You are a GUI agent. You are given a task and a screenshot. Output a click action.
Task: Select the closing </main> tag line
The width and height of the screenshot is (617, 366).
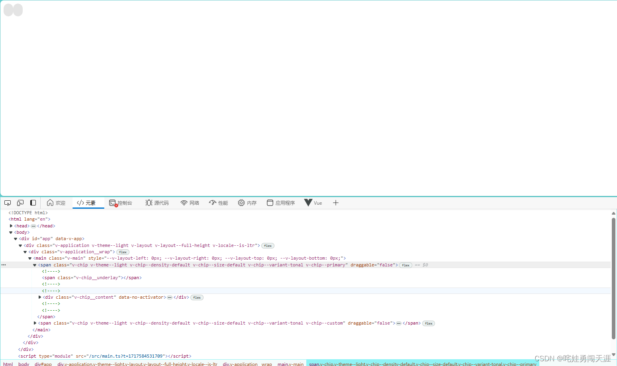[41, 330]
